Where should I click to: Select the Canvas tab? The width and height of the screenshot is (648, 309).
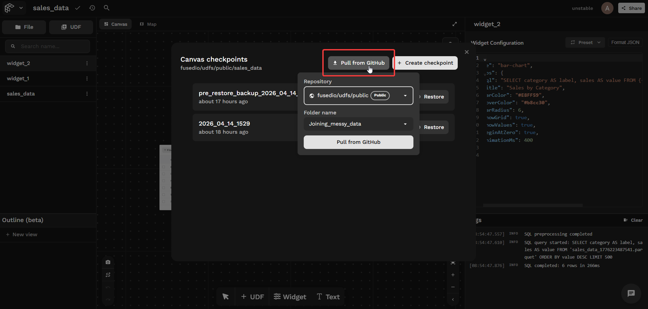coord(116,24)
